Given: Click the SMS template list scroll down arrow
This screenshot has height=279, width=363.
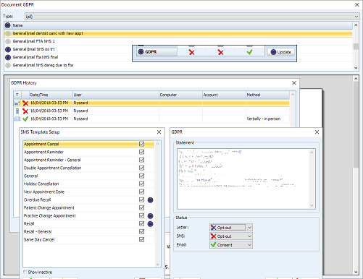Looking at the screenshot, I should click(x=158, y=265).
